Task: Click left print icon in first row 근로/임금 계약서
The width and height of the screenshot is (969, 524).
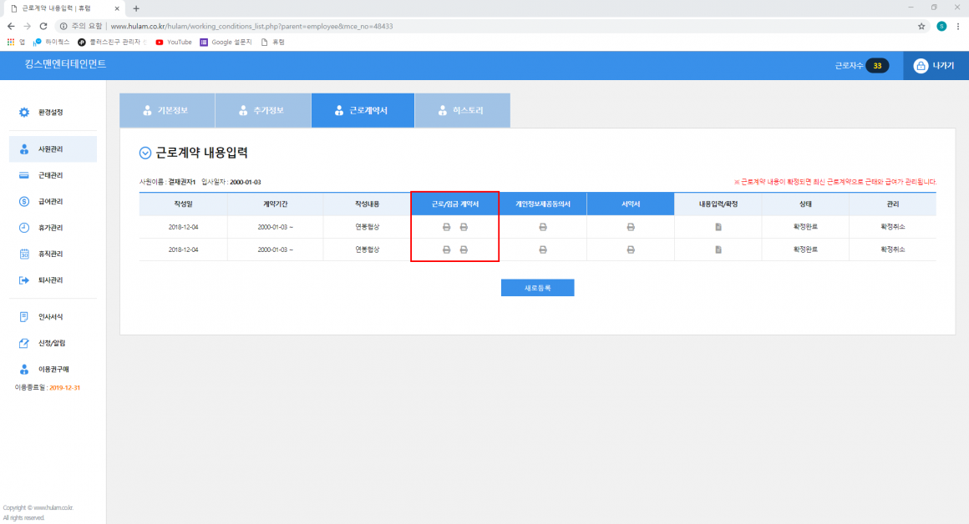Action: coord(446,227)
